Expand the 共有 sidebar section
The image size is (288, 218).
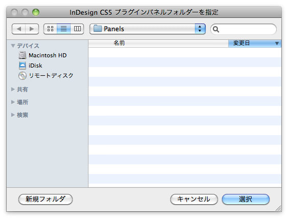(13, 90)
